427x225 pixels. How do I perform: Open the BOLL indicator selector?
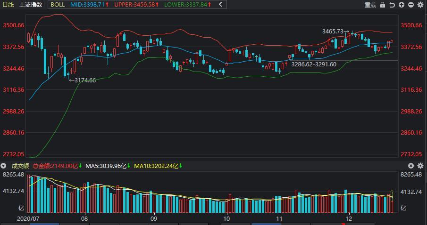click(x=58, y=5)
